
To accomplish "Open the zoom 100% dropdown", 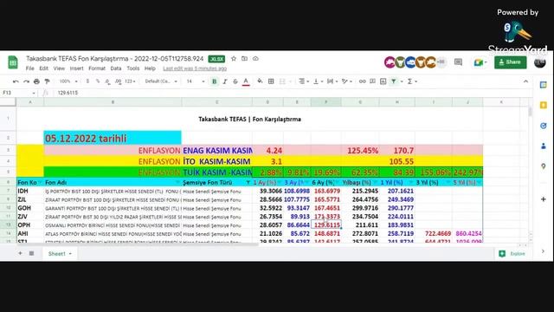I will tap(68, 81).
